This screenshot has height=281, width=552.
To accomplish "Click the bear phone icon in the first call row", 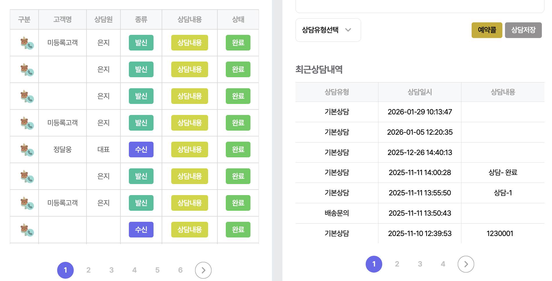I will (x=27, y=43).
